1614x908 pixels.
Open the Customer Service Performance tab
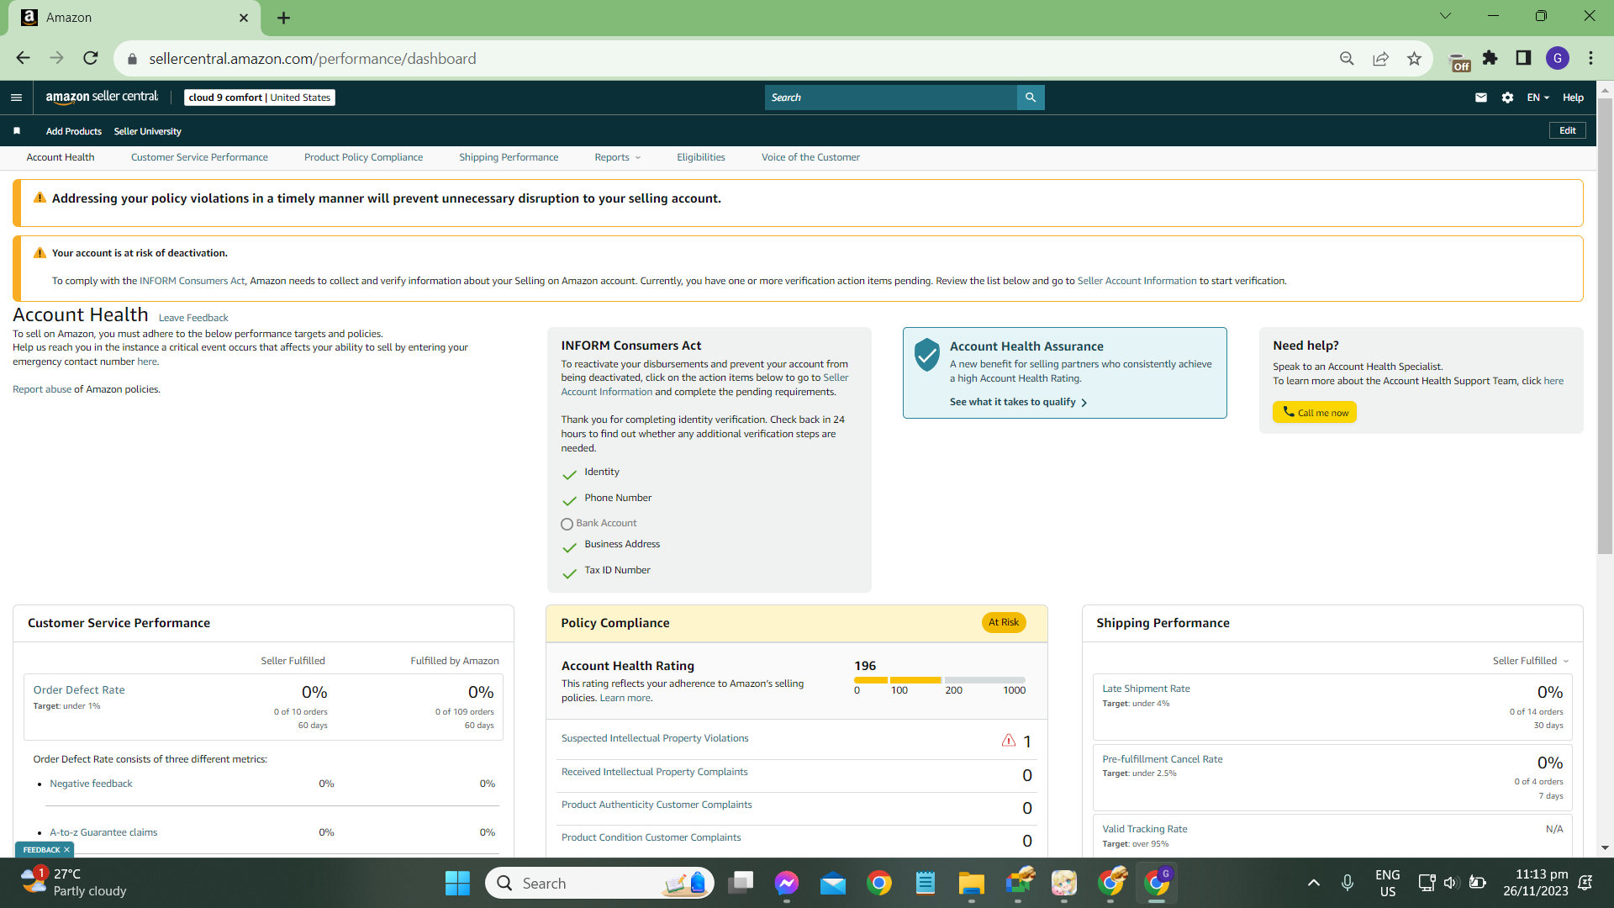click(x=199, y=157)
